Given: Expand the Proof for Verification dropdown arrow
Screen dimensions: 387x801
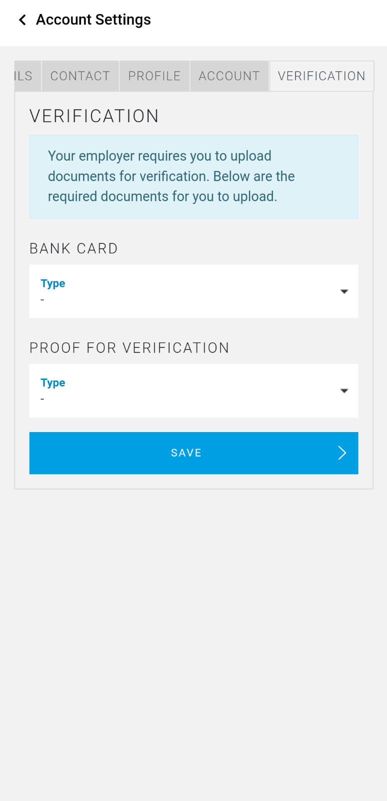Looking at the screenshot, I should [x=344, y=391].
